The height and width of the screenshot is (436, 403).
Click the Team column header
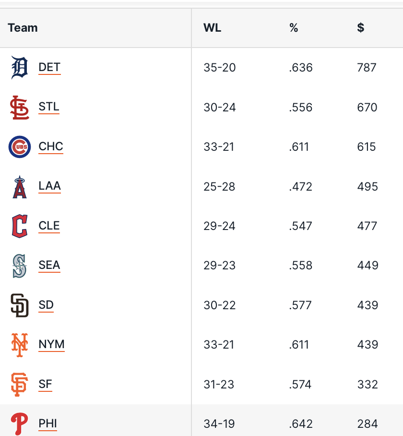pos(23,28)
